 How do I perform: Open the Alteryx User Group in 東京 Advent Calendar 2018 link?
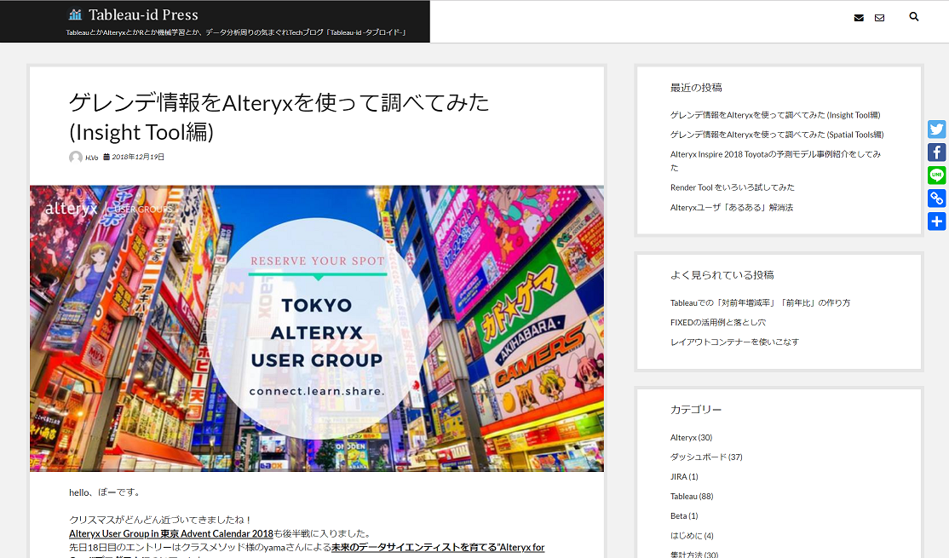click(170, 534)
